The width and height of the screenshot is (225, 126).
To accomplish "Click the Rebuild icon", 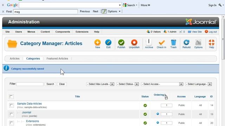I will [x=186, y=42].
